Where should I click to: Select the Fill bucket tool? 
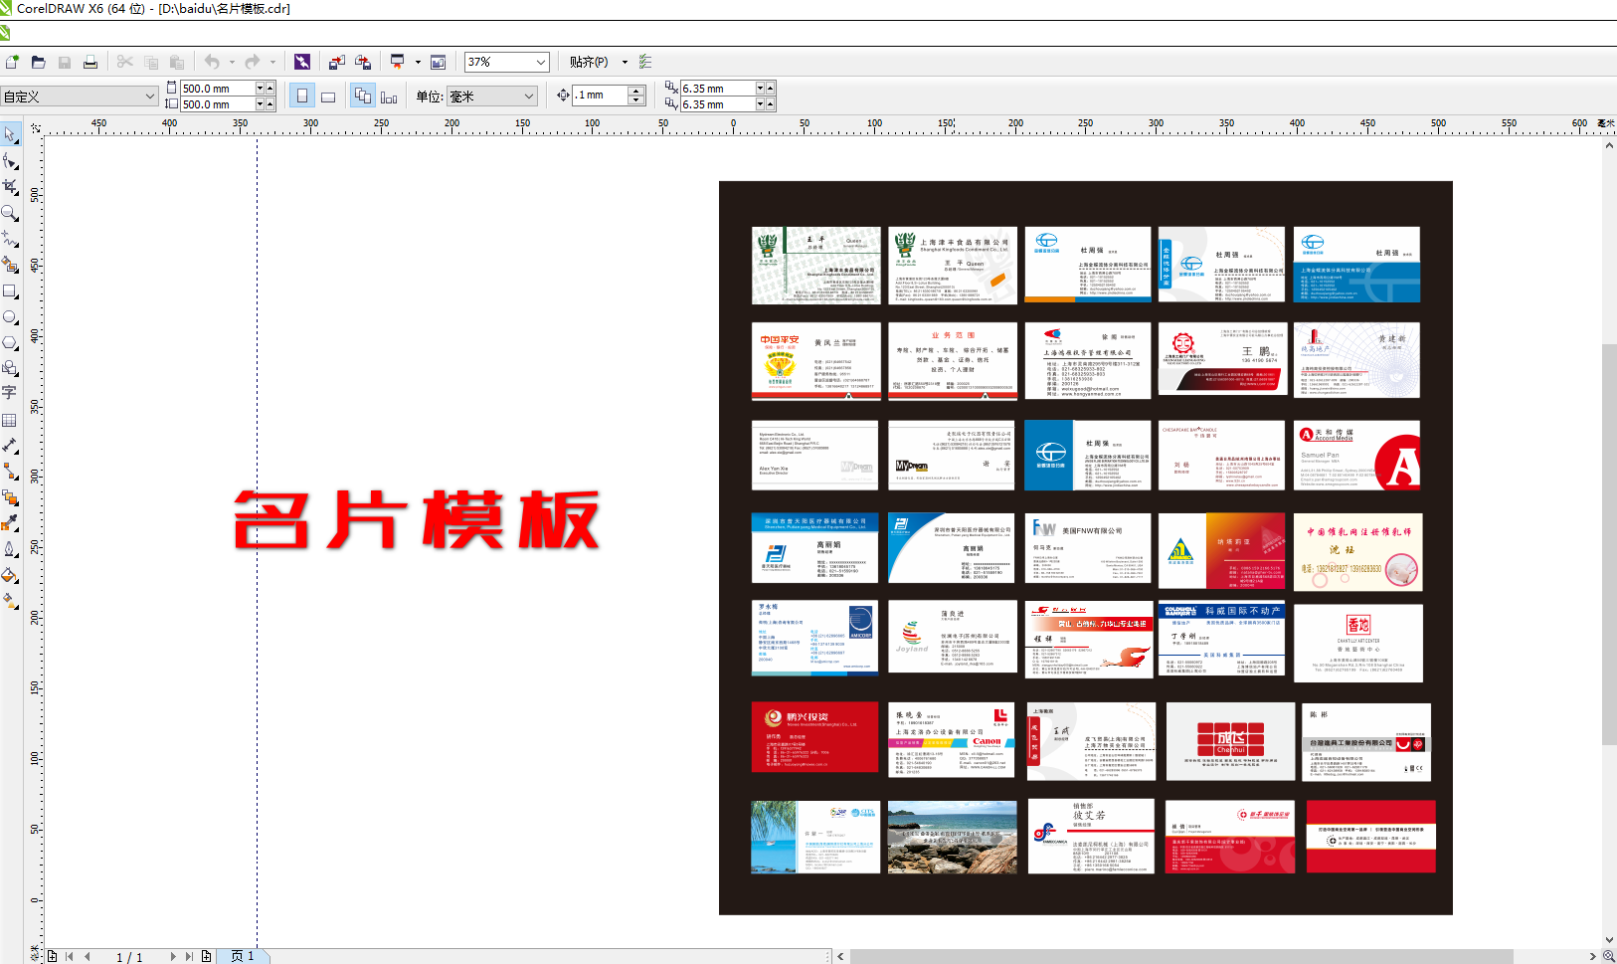coord(10,575)
